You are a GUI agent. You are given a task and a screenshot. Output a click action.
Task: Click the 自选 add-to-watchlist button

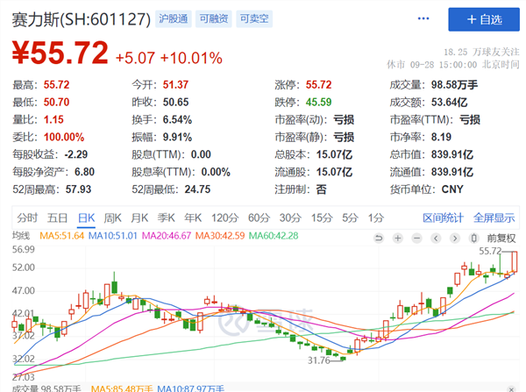click(480, 19)
